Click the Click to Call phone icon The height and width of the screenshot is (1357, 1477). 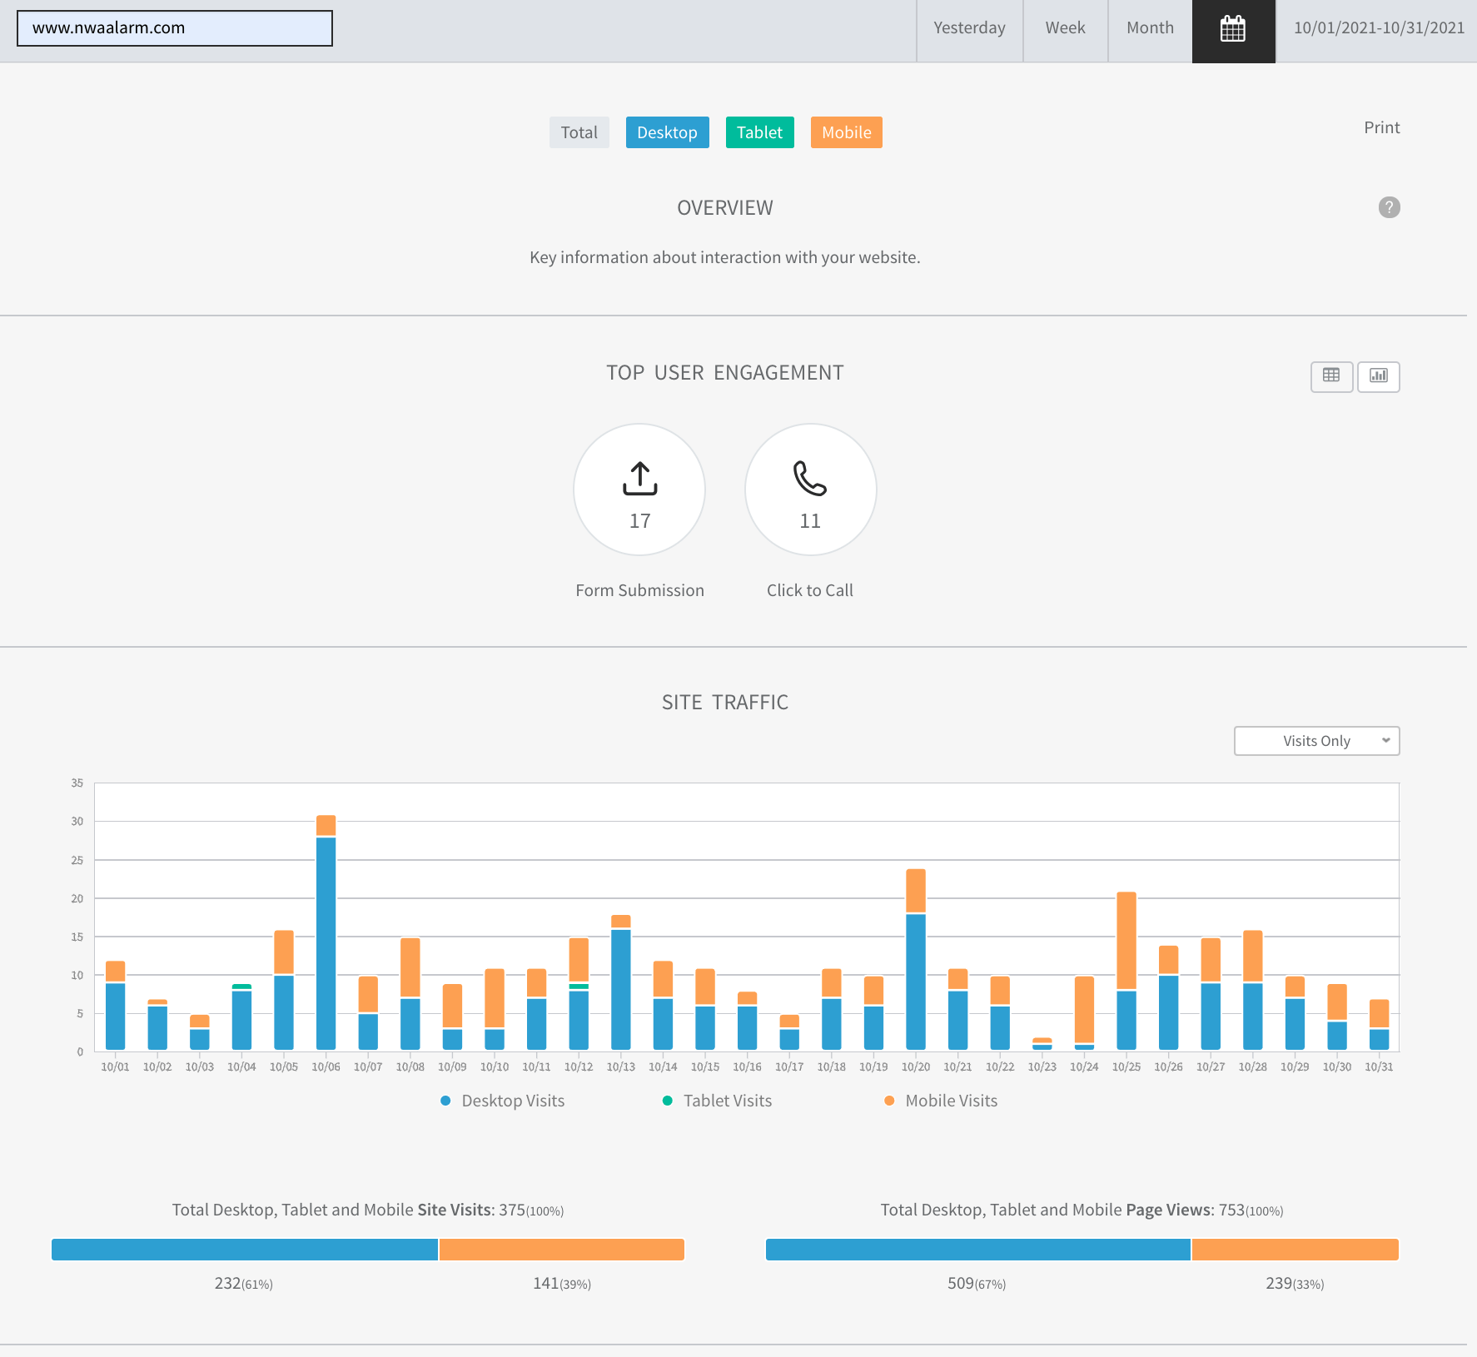tap(809, 479)
